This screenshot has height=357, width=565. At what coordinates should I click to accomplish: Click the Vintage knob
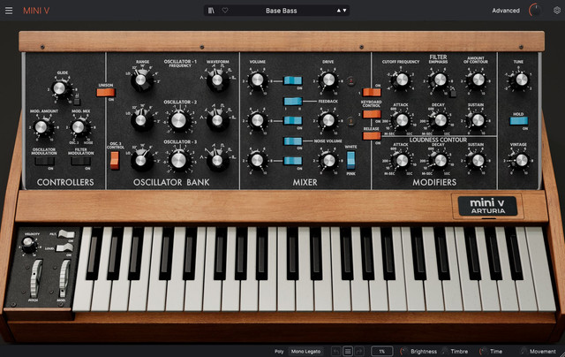click(x=521, y=160)
